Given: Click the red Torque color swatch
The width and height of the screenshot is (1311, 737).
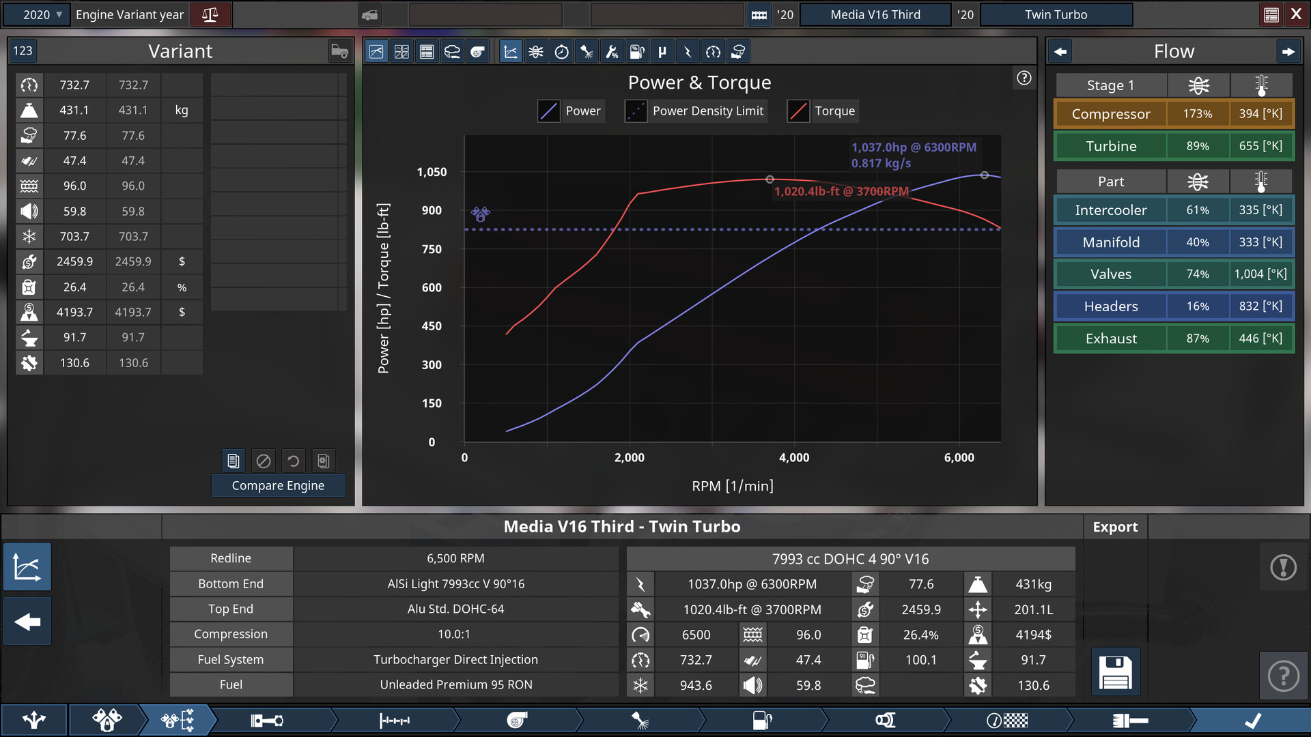Looking at the screenshot, I should click(x=798, y=111).
